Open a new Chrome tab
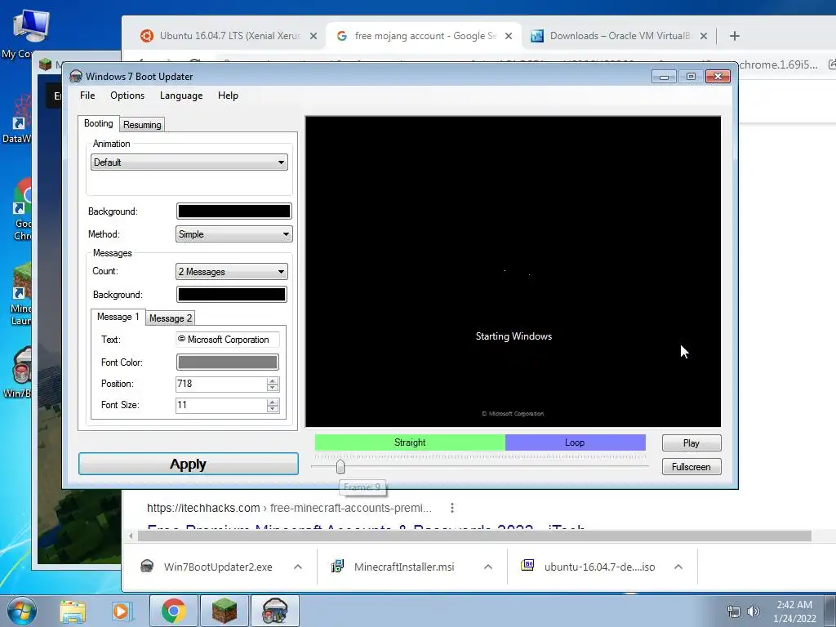The image size is (836, 627). coord(735,36)
